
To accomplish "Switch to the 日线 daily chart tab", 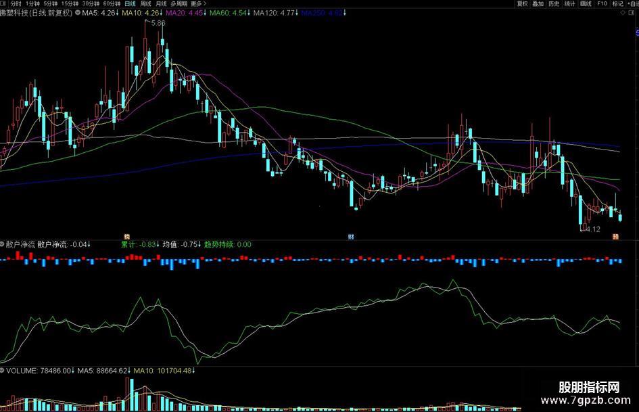I will coord(130,3).
